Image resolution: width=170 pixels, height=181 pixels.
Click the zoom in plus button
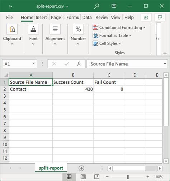148,177
